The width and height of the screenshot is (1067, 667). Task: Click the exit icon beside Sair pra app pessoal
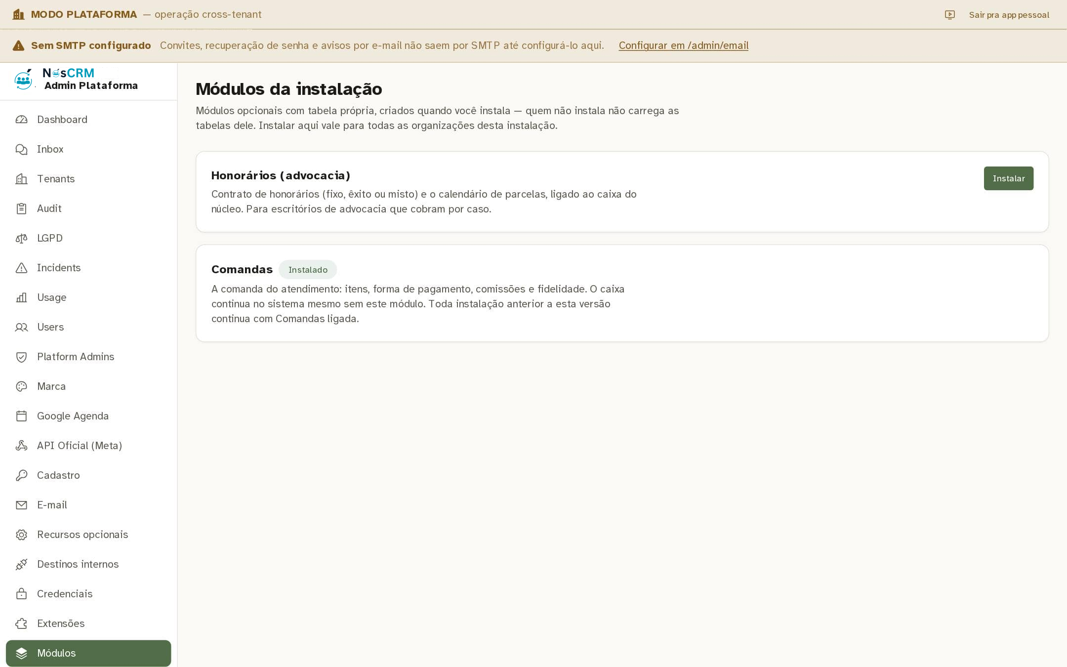pos(949,15)
